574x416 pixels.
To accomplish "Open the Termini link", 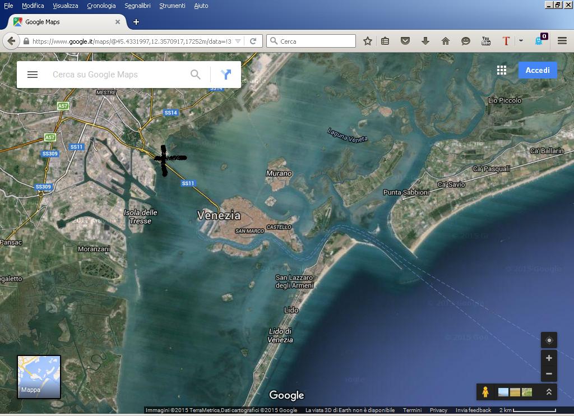I will (412, 410).
